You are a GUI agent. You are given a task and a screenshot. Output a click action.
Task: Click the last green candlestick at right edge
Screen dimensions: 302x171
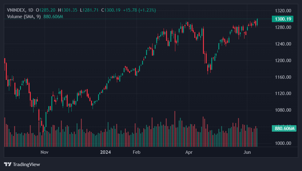pyautogui.click(x=257, y=22)
